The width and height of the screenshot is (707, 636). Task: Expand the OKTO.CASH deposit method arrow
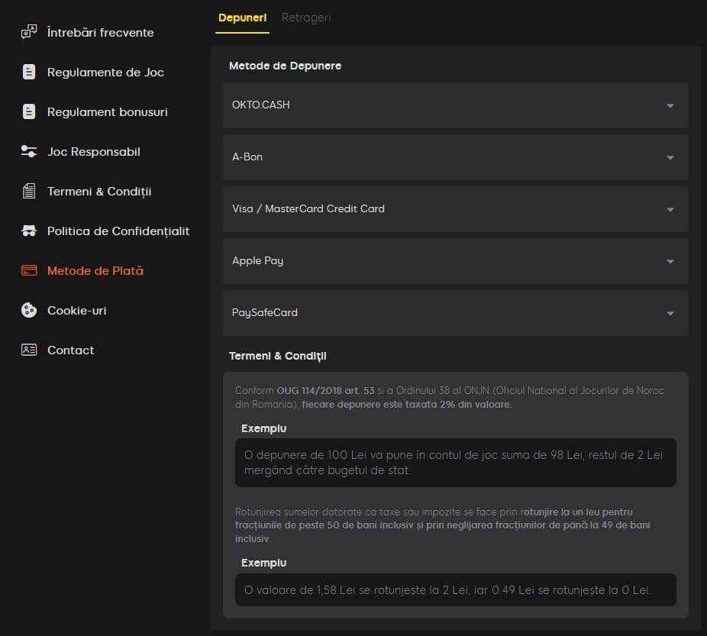(x=670, y=105)
